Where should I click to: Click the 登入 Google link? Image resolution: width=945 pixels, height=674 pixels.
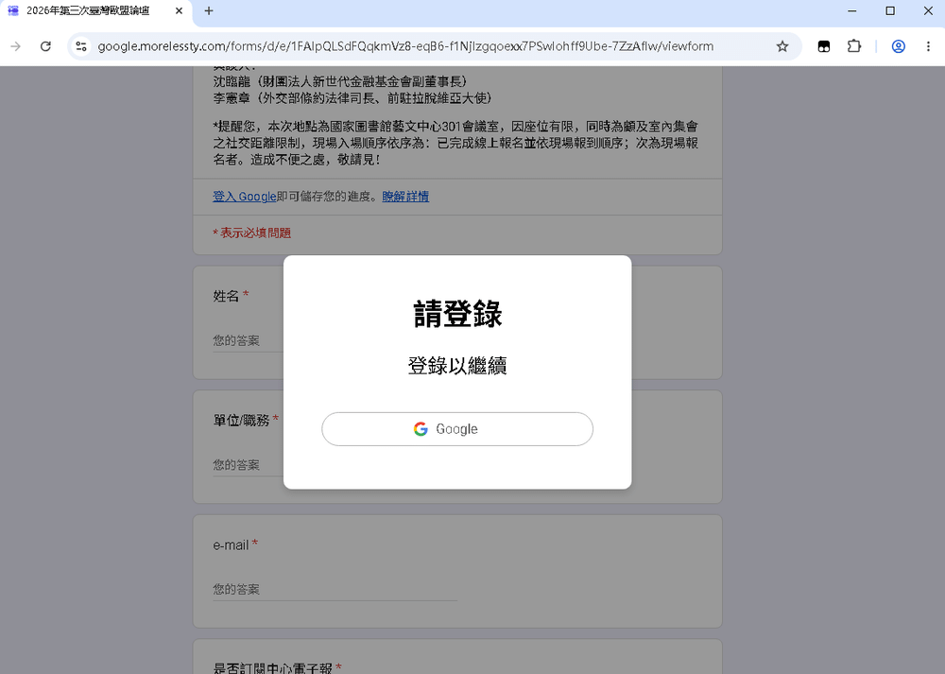[x=244, y=197]
